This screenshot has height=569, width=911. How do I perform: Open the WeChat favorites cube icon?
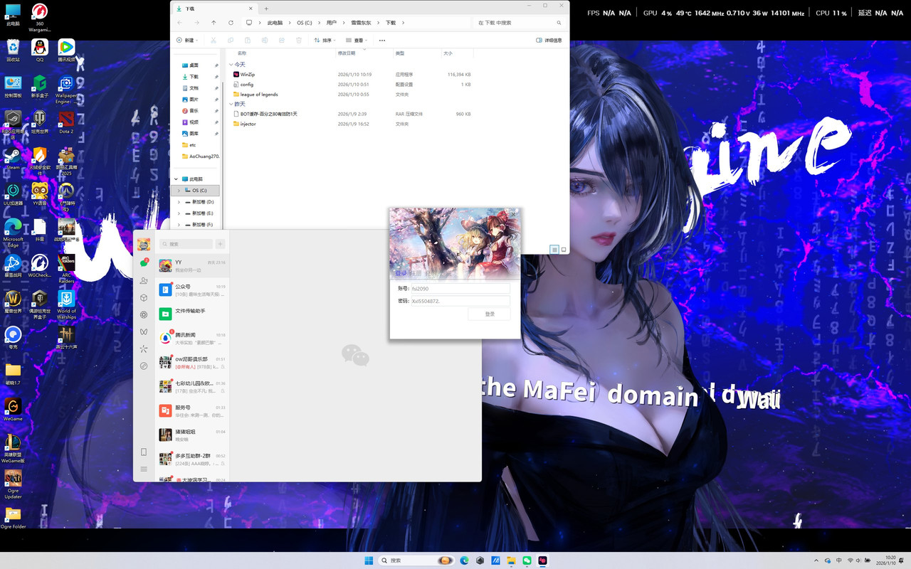(x=144, y=298)
